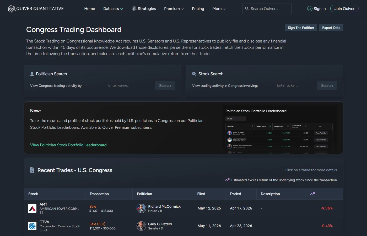Open the Strategies page
Image resolution: width=367 pixels, height=236 pixels.
144,9
